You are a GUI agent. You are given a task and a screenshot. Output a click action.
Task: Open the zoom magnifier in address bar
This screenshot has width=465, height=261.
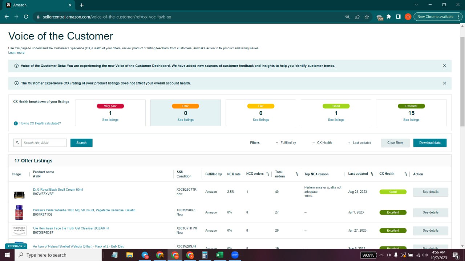point(348,17)
